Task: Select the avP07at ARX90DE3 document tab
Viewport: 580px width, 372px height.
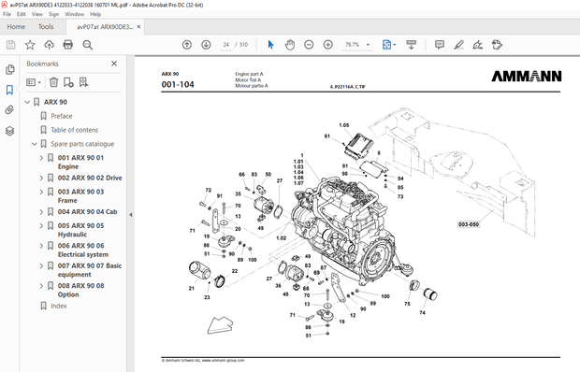Action: pos(105,26)
